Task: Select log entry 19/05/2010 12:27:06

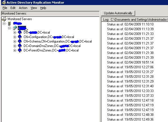Action: [130, 67]
